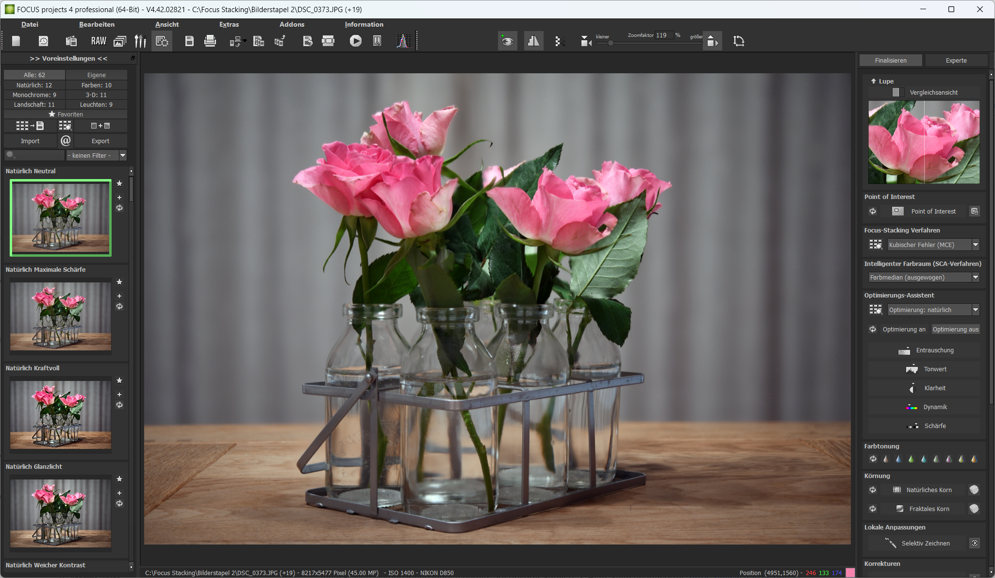Image resolution: width=995 pixels, height=578 pixels.
Task: Open the Bearbeiten menu
Action: 97,24
